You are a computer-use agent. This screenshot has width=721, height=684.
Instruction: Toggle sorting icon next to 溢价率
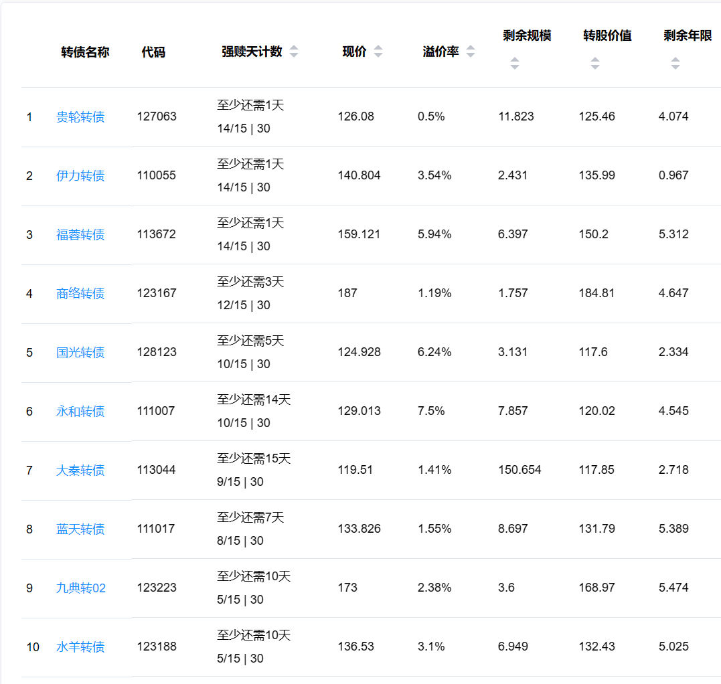click(x=471, y=52)
